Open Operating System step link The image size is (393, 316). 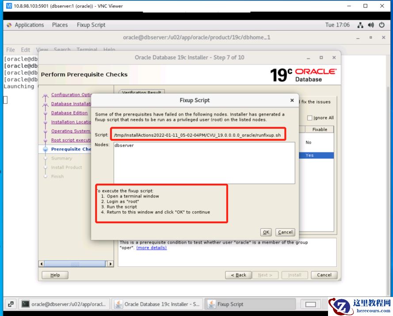click(70, 131)
